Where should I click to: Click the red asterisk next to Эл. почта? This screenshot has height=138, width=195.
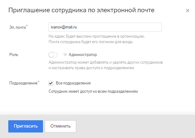(x=27, y=26)
